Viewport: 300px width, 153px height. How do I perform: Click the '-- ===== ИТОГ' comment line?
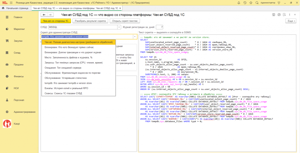[x=181, y=94]
